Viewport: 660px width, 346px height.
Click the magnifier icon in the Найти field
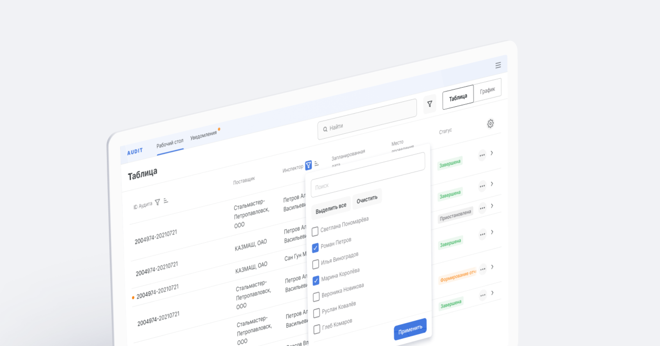[x=325, y=129]
